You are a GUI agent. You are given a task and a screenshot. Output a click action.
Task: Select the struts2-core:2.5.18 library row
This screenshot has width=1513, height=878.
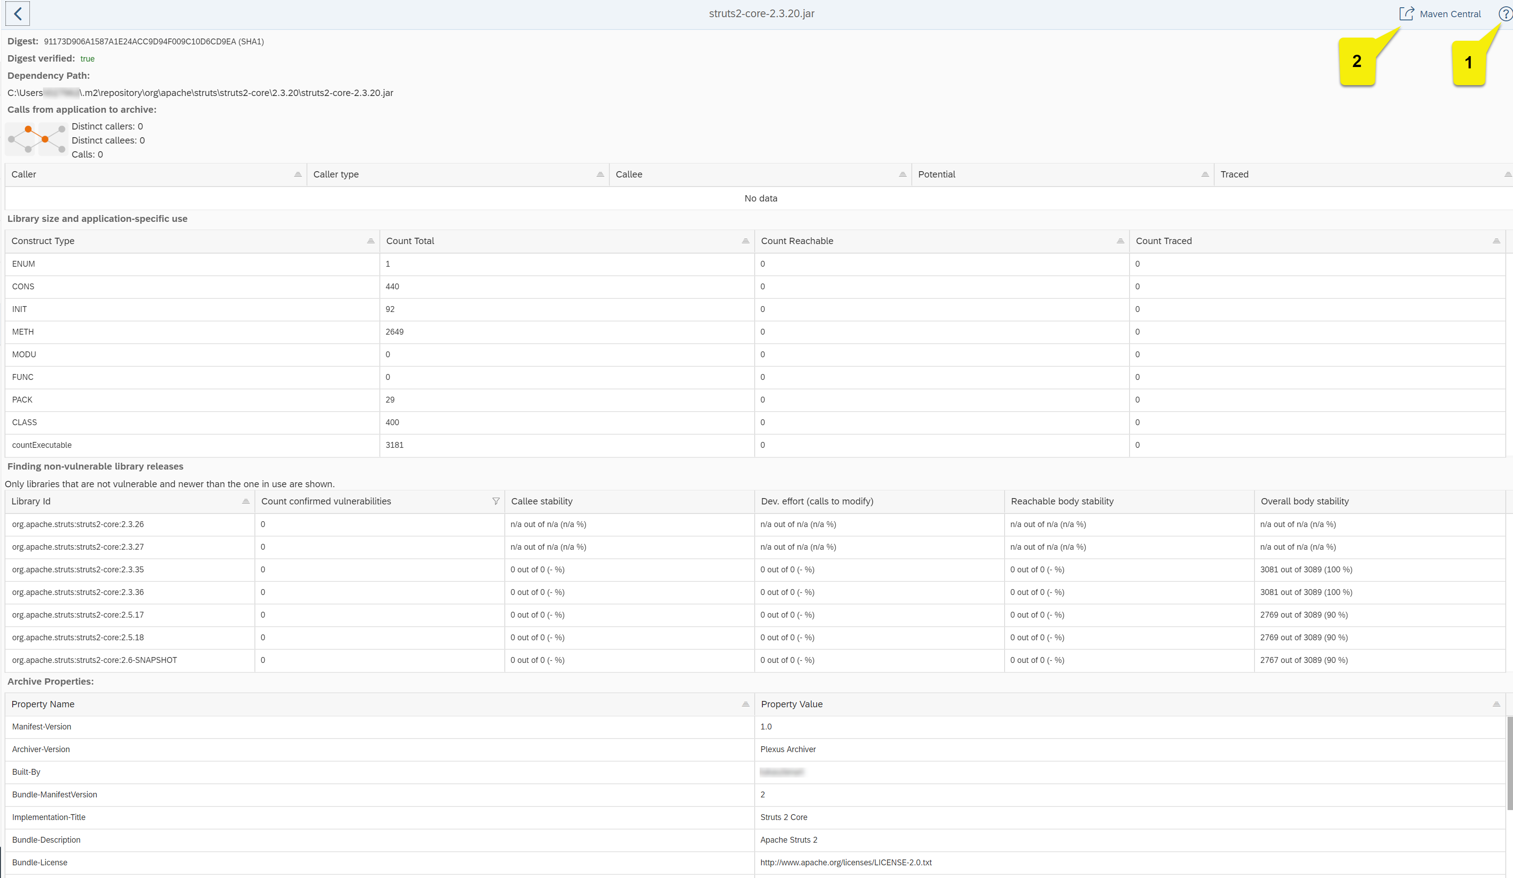click(x=78, y=637)
